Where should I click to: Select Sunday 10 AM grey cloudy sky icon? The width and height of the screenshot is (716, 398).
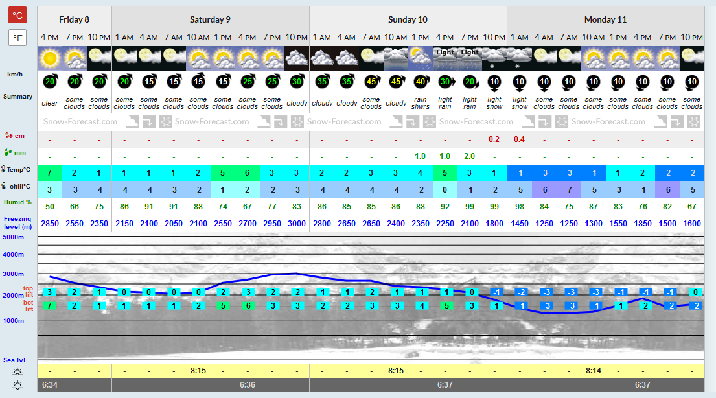pos(396,58)
